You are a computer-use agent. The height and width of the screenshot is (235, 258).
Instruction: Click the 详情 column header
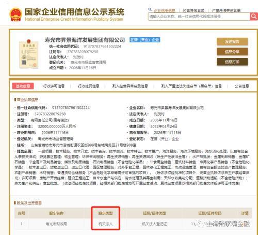click(245, 213)
